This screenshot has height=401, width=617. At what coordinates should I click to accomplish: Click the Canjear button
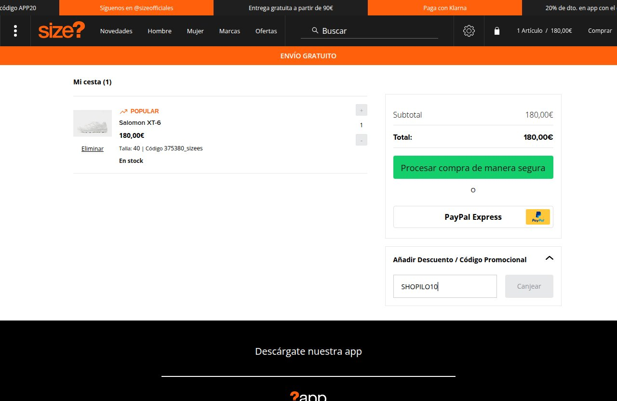529,286
